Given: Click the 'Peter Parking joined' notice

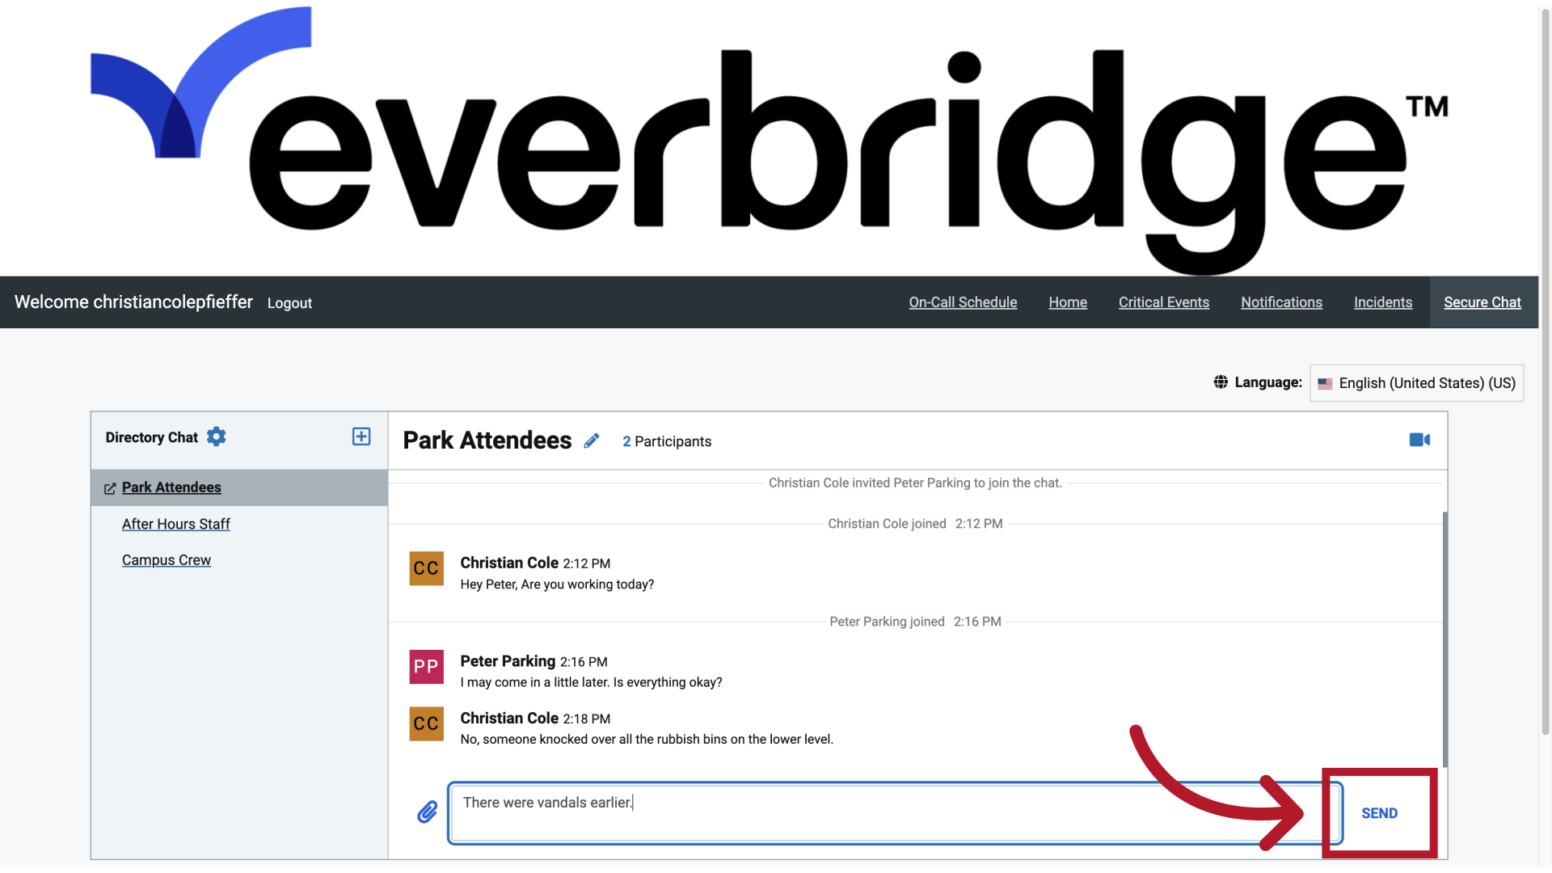Looking at the screenshot, I should [x=915, y=622].
